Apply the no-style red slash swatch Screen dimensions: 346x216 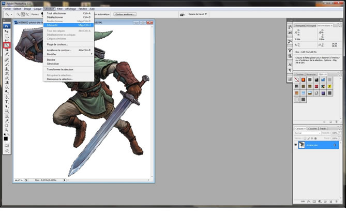pyautogui.click(x=296, y=80)
